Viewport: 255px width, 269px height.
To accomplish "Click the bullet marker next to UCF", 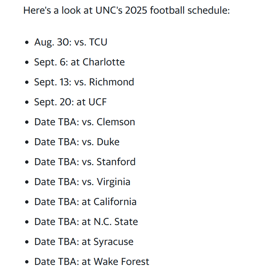I will coord(27,102).
